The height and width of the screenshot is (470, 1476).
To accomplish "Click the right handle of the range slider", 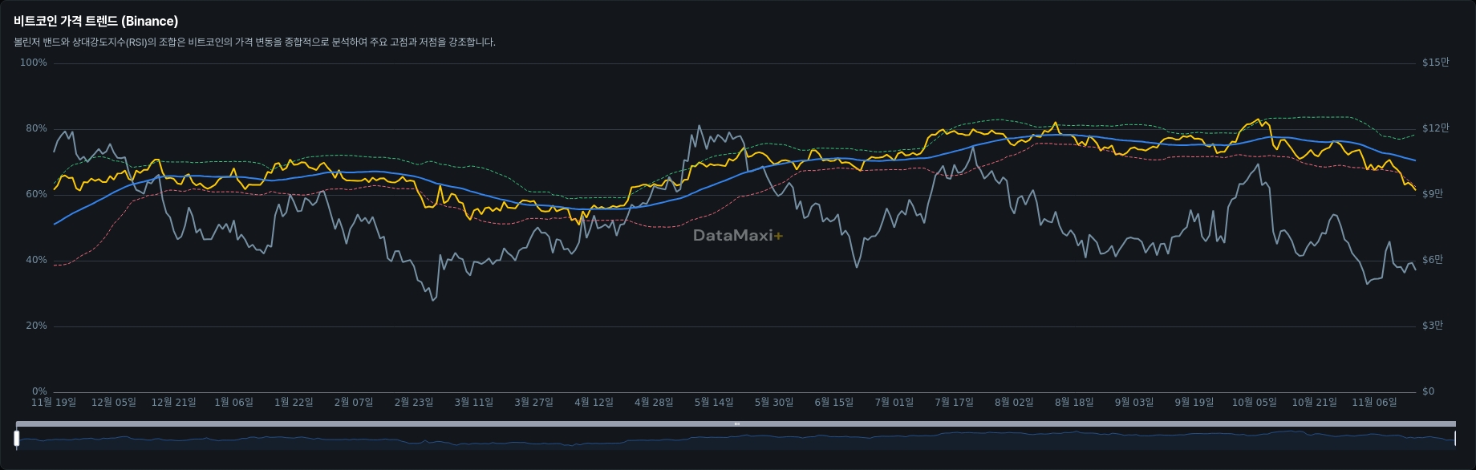I will (x=1454, y=438).
